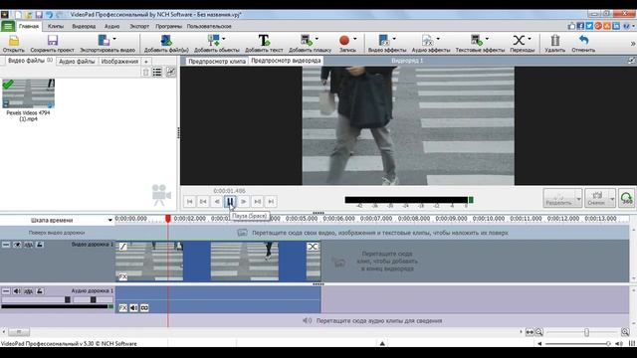Image resolution: width=637 pixels, height=358 pixels.
Task: Toggle the waveform button on Аудио дорожка 1
Action: coord(29,291)
